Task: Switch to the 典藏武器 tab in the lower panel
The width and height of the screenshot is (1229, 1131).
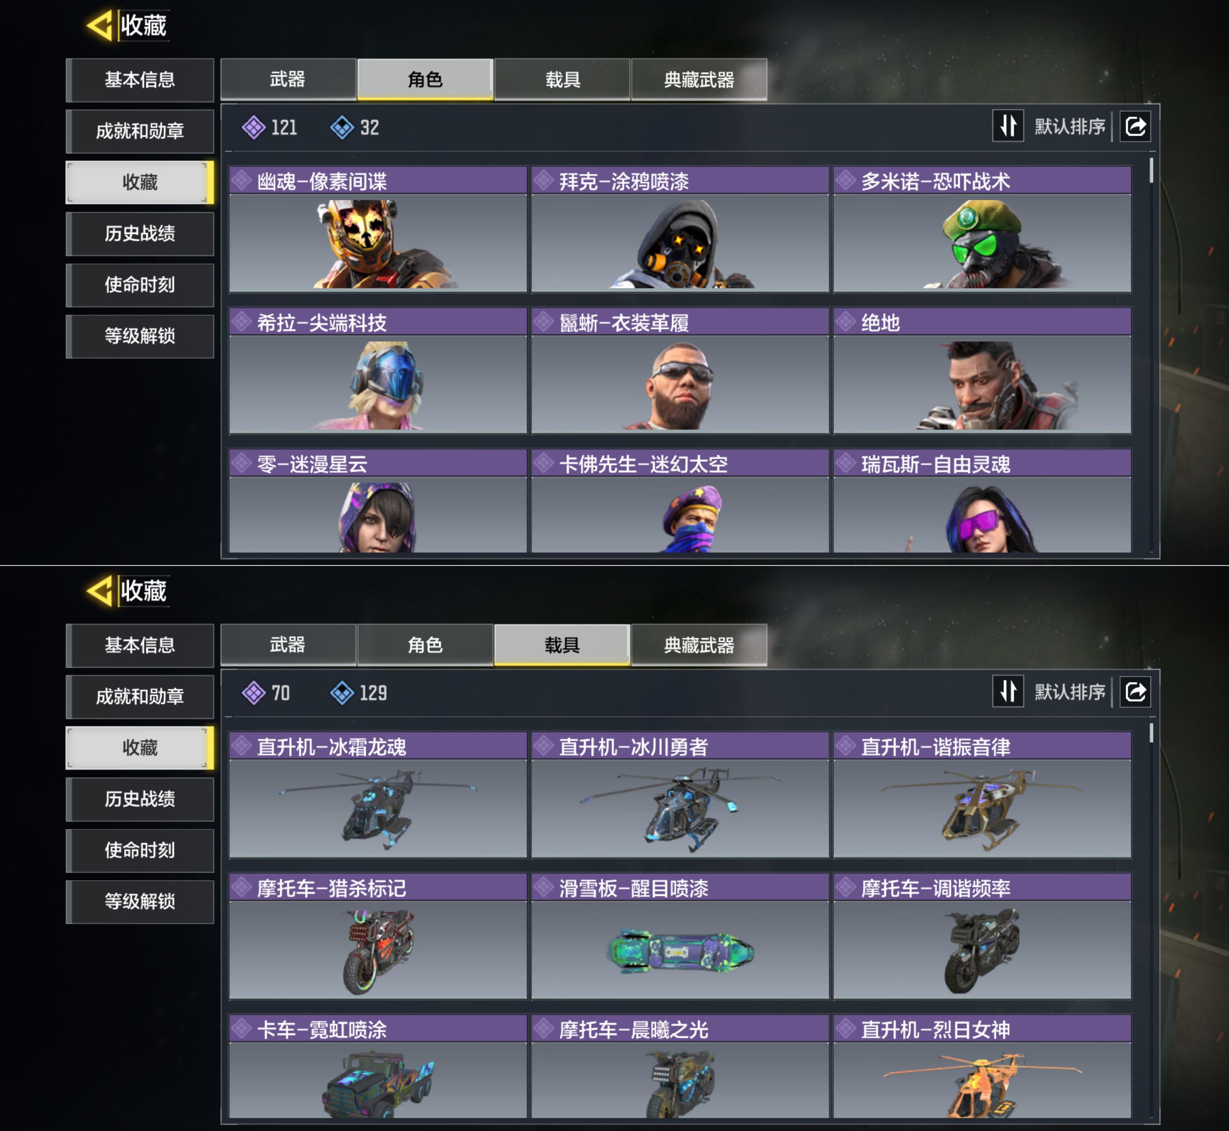Action: (699, 644)
